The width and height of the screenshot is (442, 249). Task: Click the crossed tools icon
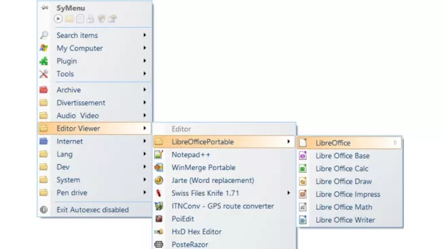click(x=44, y=74)
